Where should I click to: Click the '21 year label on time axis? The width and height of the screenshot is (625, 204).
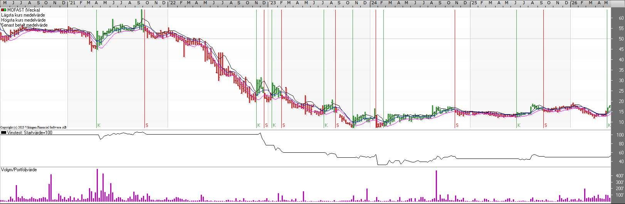tap(72, 3)
